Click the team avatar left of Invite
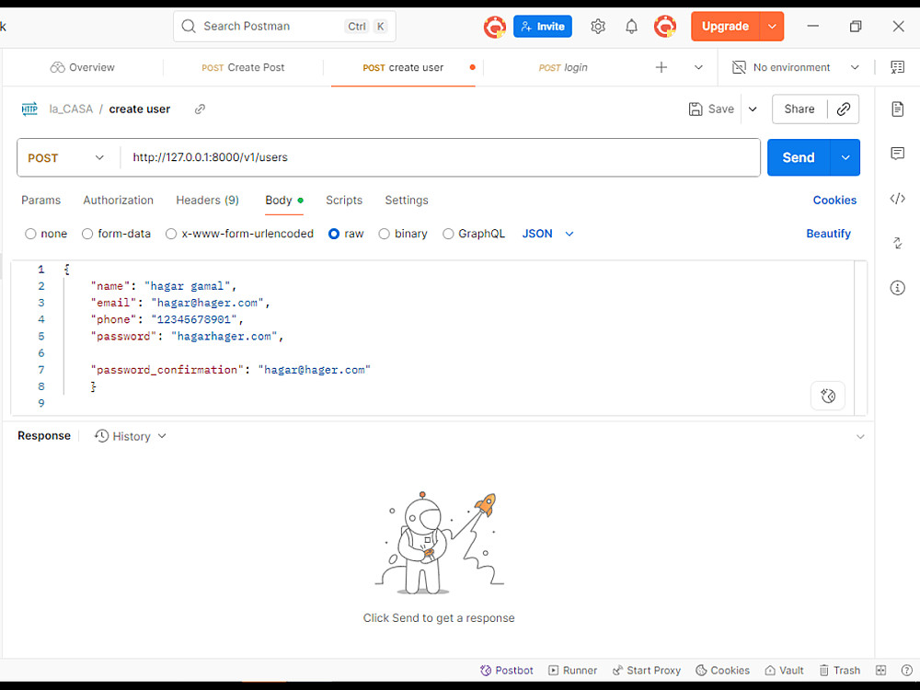 coord(495,27)
